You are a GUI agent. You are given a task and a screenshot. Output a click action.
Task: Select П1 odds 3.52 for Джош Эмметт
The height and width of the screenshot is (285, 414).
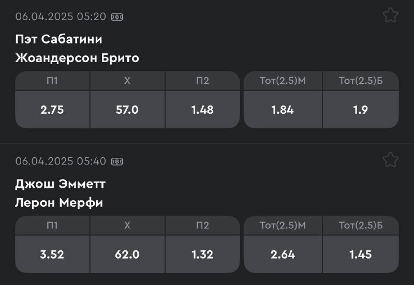coord(52,254)
